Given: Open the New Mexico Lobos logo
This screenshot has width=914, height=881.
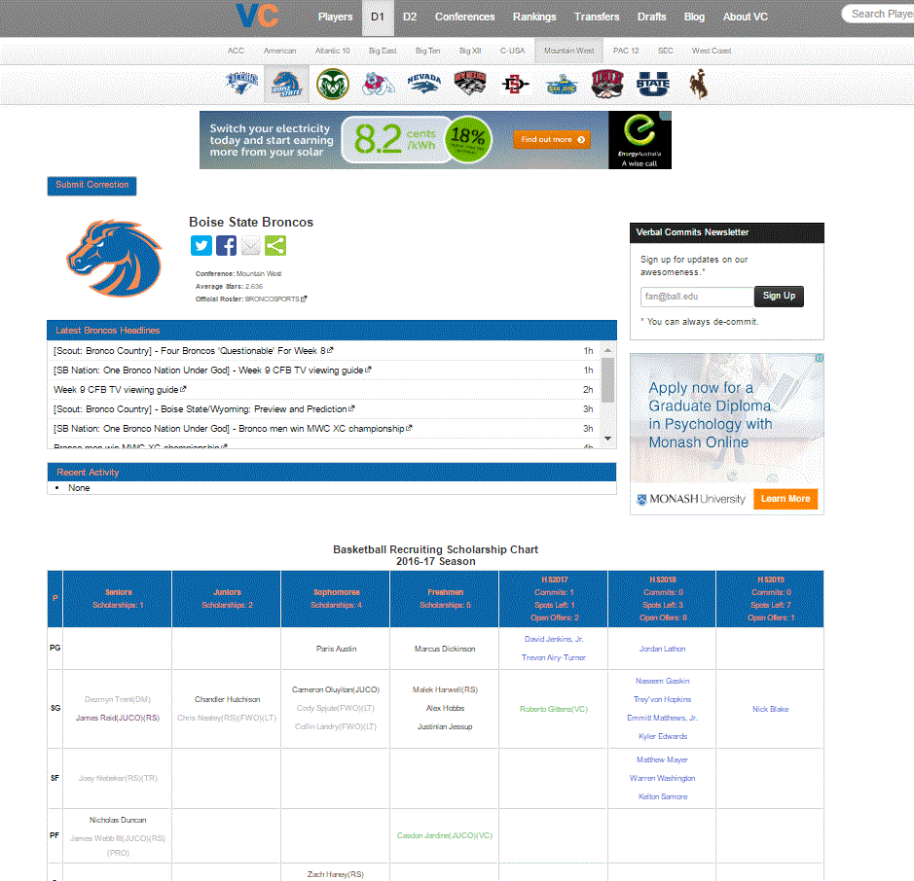Looking at the screenshot, I should click(470, 84).
